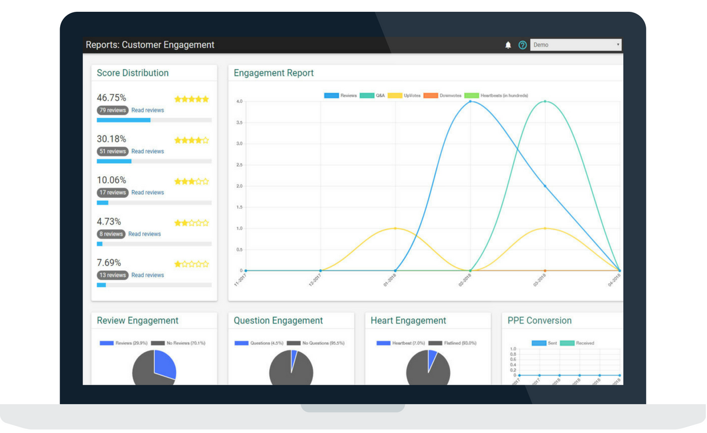Toggle the Reviews legend in Engagement Report
The image size is (707, 433).
coord(341,95)
